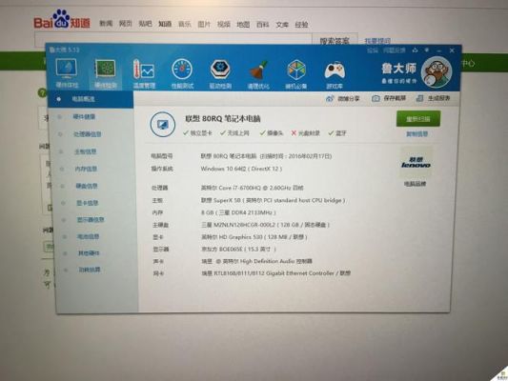Click Baidu 知道 logo in browser
Image resolution: width=508 pixels, height=381 pixels.
tap(62, 20)
